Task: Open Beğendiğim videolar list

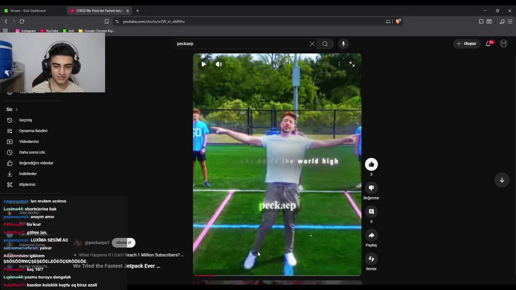Action: (36, 163)
